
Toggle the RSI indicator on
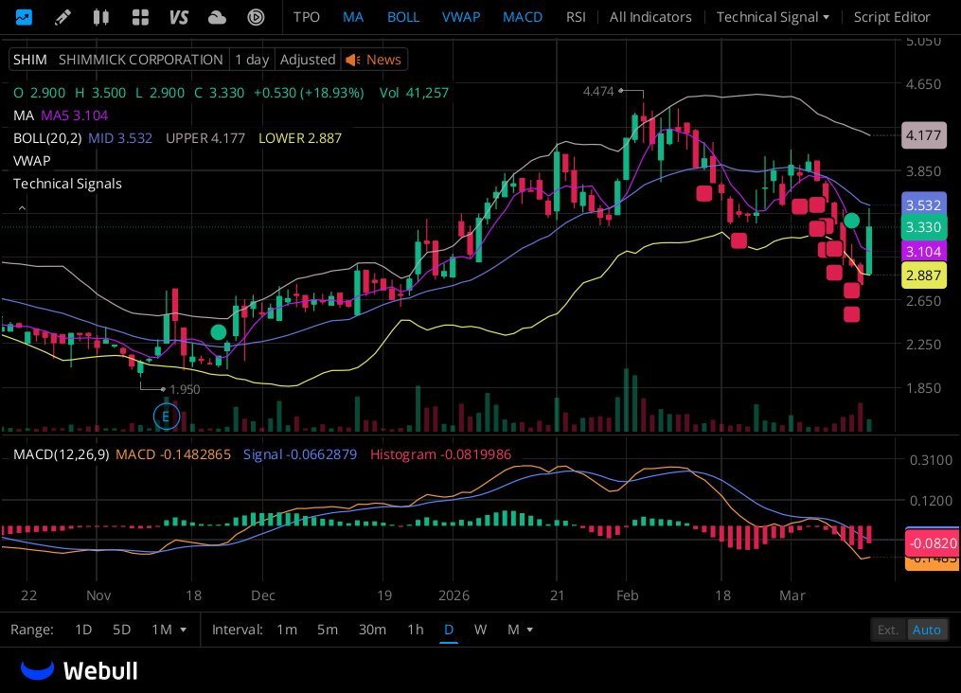click(576, 16)
